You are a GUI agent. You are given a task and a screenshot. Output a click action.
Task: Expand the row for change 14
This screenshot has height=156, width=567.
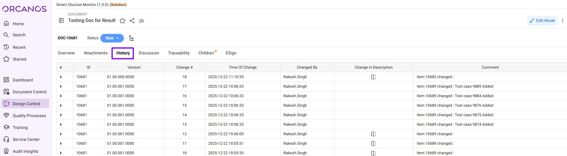61,115
